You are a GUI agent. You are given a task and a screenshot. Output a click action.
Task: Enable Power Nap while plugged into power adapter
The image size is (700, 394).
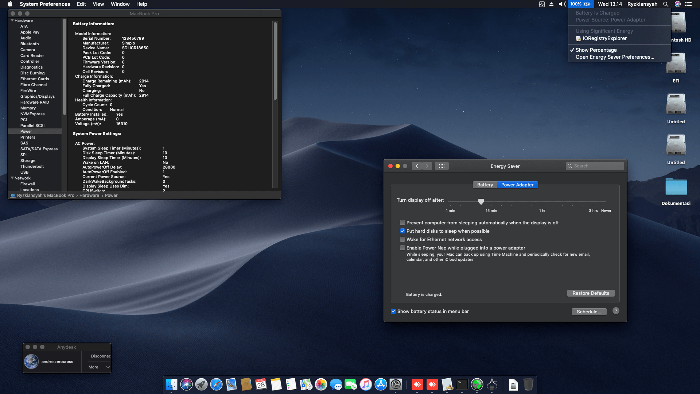tap(402, 248)
